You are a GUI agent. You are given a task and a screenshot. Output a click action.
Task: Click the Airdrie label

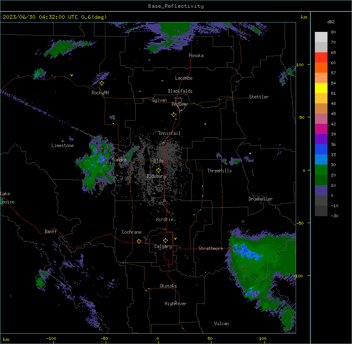tap(165, 219)
